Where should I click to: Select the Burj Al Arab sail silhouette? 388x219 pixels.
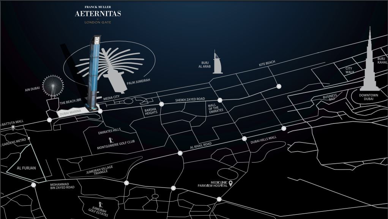coord(218,62)
